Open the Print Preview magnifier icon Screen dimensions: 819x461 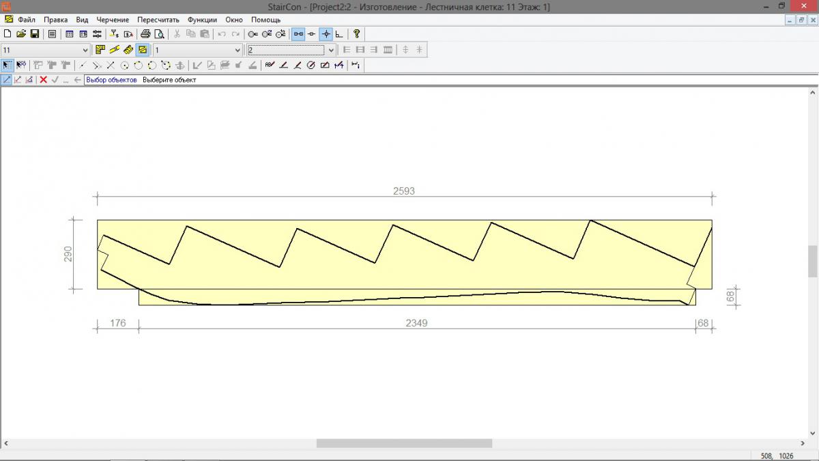159,33
